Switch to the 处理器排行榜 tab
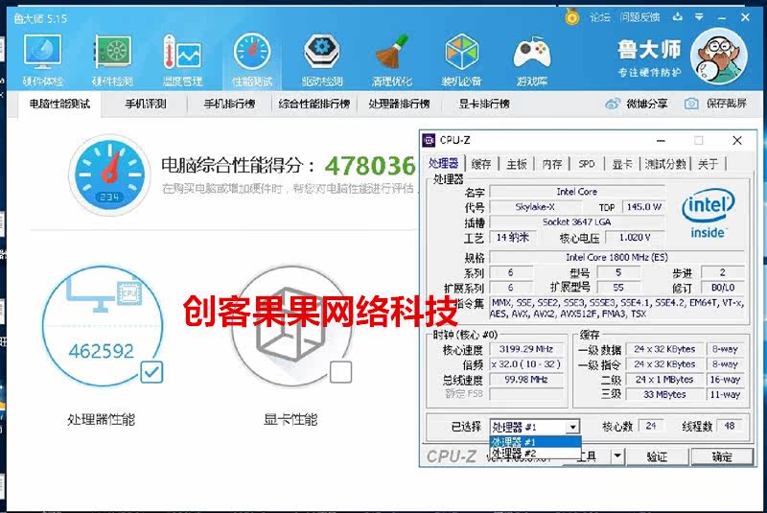The width and height of the screenshot is (767, 513). click(399, 104)
